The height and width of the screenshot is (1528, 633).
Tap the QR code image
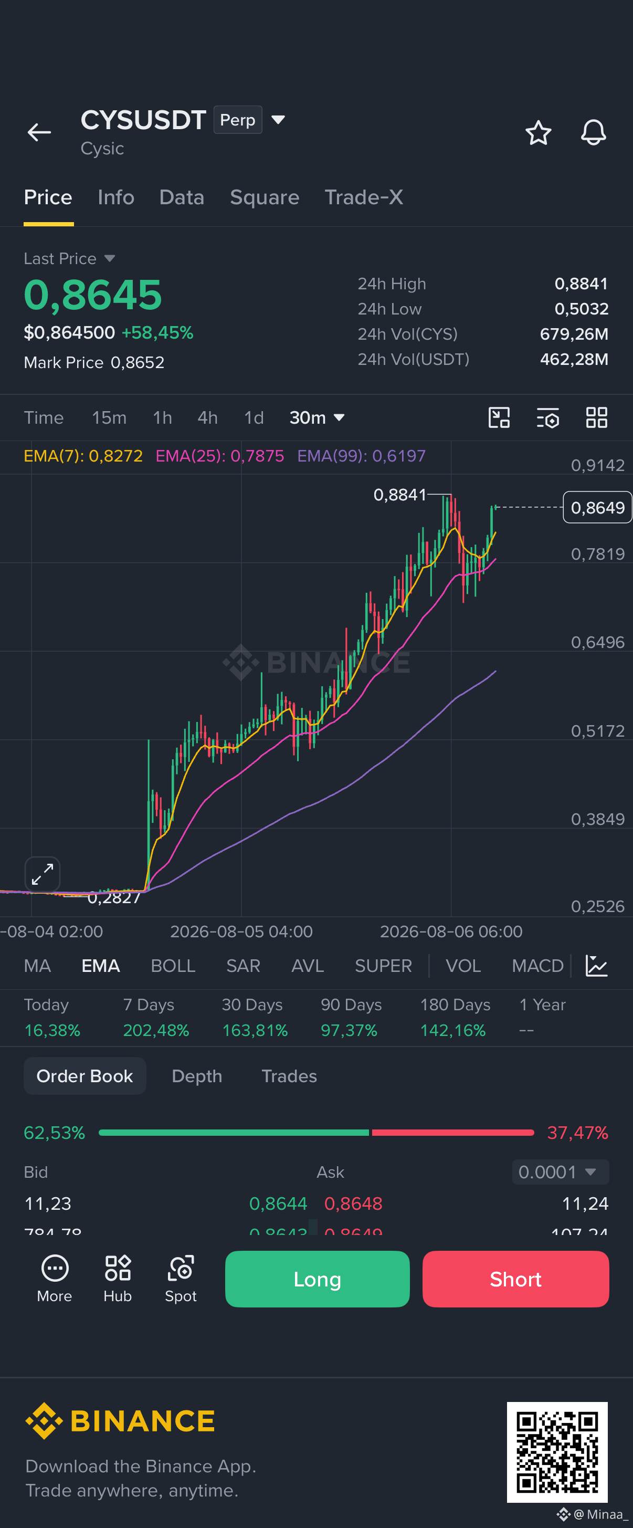[x=557, y=1452]
